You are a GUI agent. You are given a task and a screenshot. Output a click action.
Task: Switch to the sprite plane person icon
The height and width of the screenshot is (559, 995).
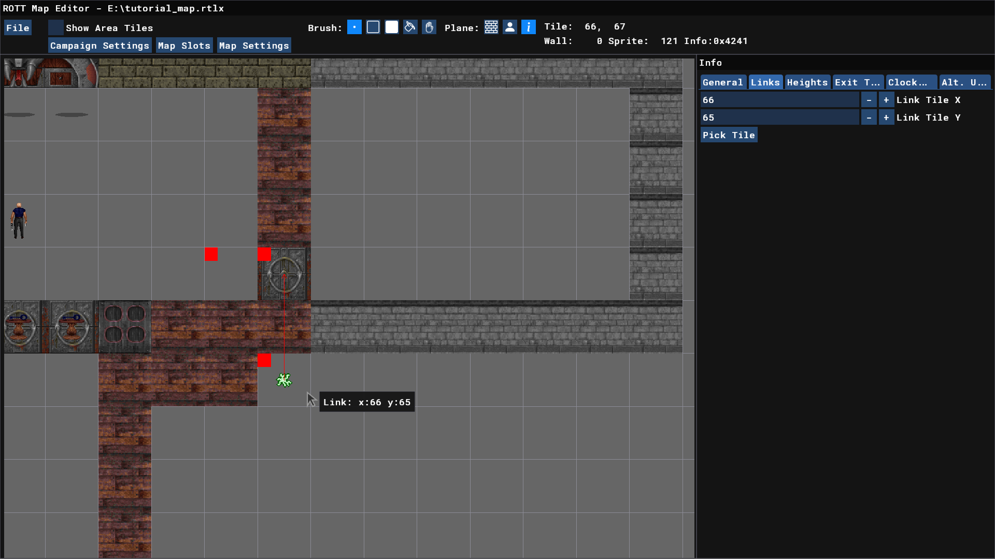[x=510, y=27]
